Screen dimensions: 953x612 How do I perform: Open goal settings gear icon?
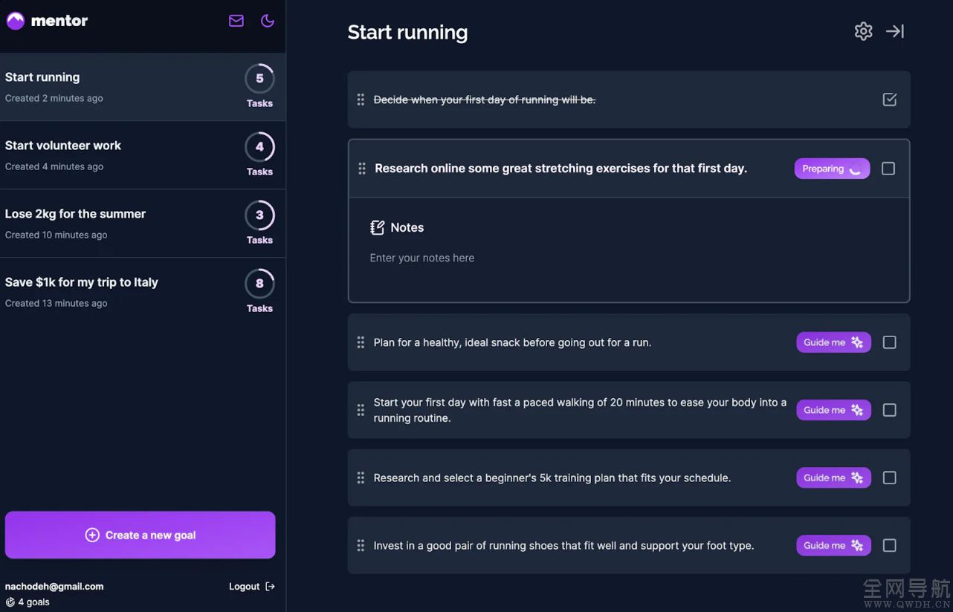click(x=863, y=31)
